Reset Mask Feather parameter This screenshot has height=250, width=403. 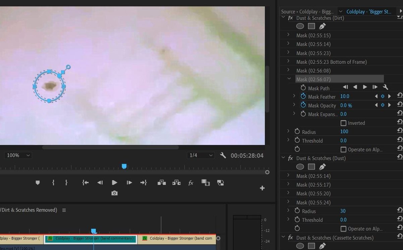point(399,96)
